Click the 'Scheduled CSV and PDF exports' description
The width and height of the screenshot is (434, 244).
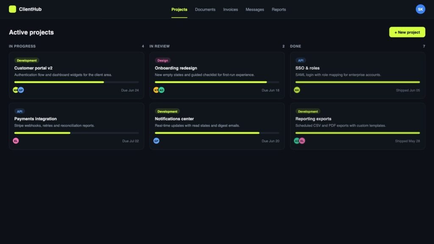(x=340, y=125)
